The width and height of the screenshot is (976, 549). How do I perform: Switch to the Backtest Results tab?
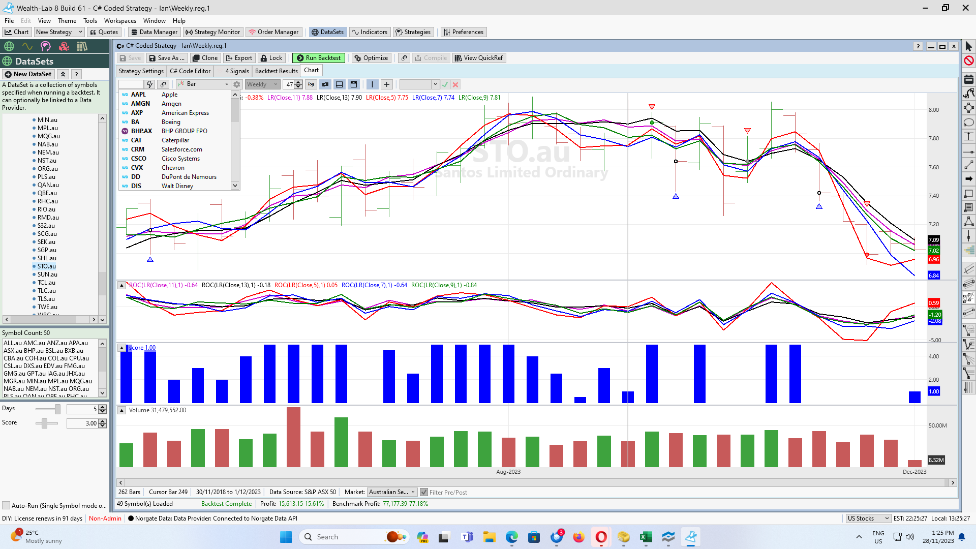coord(276,71)
